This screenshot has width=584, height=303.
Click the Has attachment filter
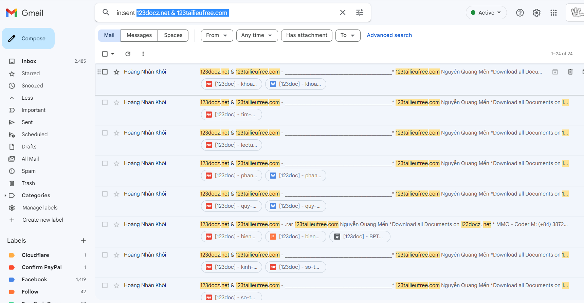(307, 35)
